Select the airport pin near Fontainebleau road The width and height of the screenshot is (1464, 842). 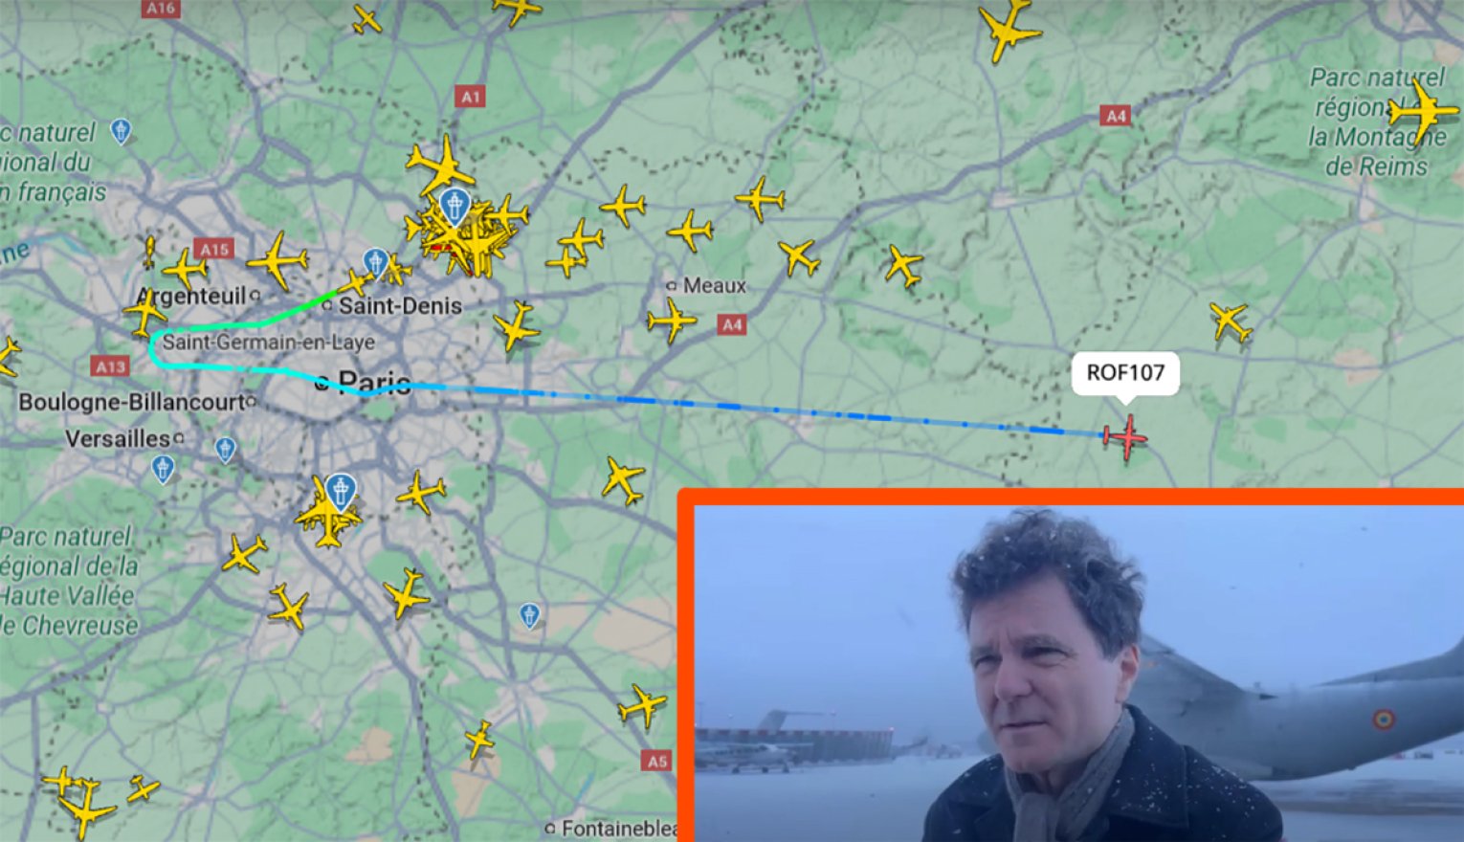tap(529, 615)
